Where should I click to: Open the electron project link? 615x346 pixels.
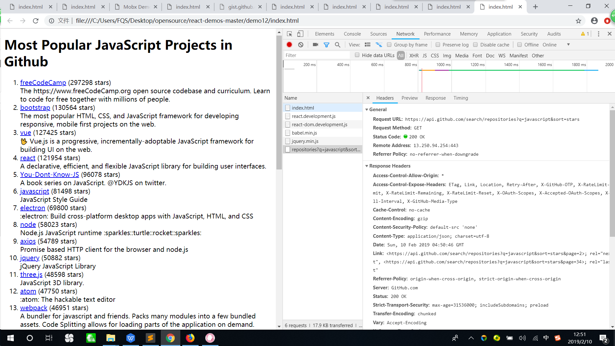click(x=33, y=208)
